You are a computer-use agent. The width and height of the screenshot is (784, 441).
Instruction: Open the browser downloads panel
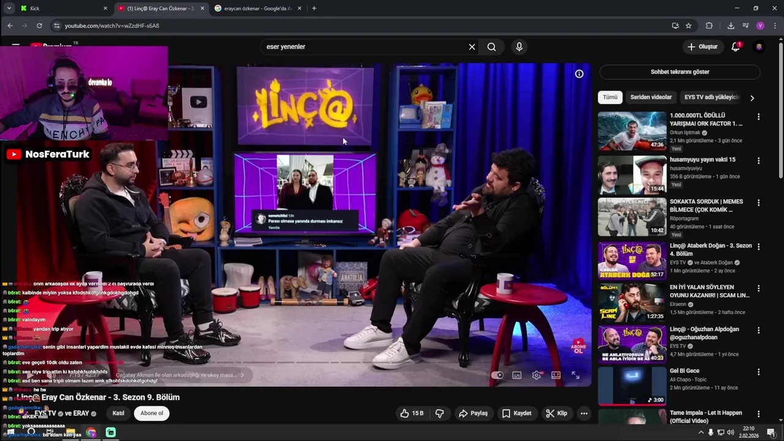point(731,26)
